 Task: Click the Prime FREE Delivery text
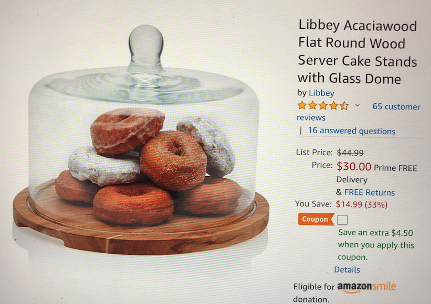pos(376,173)
